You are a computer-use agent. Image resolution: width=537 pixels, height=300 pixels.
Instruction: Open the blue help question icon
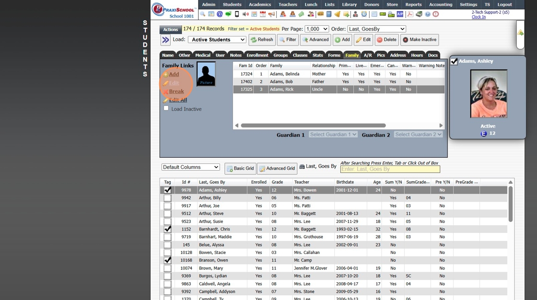tap(427, 14)
